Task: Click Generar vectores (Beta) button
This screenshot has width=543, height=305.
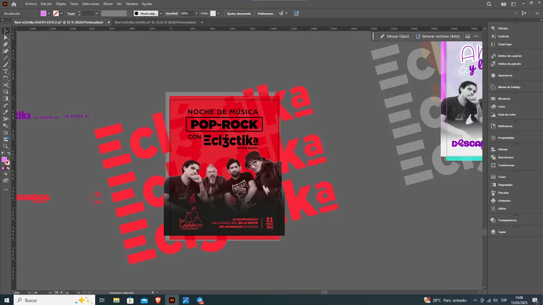Action: tap(437, 36)
